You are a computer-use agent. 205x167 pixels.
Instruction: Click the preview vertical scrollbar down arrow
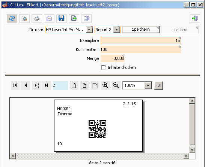(192, 150)
